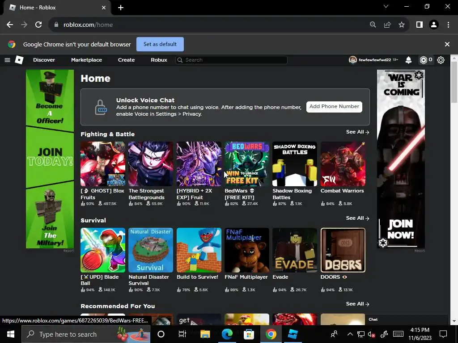Click the Windows taskbar search box

85,334
